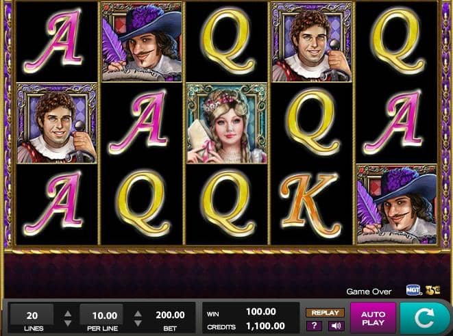Click the curly-haired man symbol on the first reel
The image size is (453, 336).
click(x=57, y=123)
